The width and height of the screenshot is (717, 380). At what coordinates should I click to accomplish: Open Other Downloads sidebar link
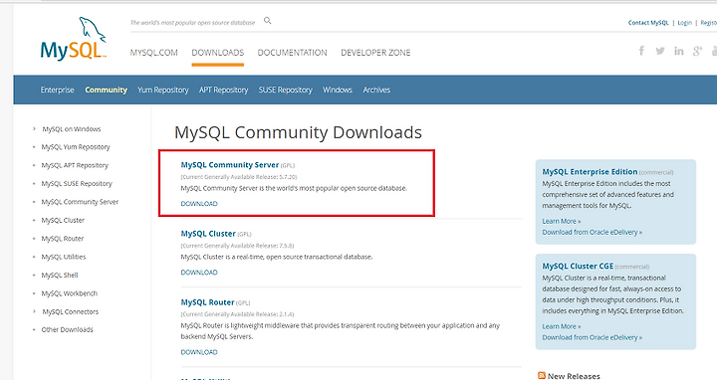pos(67,329)
